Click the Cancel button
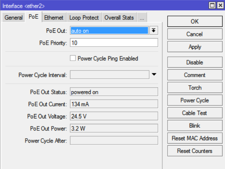 [195, 34]
